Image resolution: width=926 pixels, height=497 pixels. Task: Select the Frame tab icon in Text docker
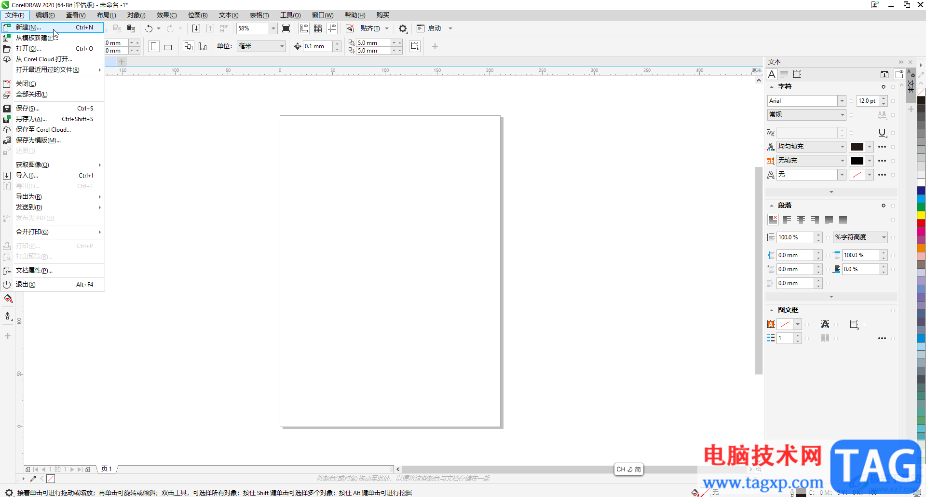coord(797,74)
